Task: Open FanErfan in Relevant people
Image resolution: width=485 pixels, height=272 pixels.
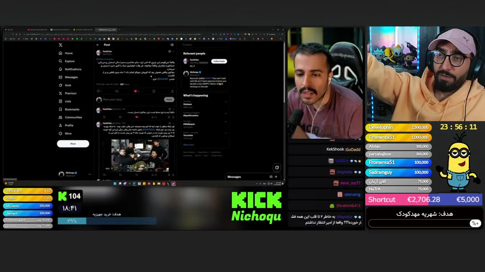Action: [x=194, y=60]
